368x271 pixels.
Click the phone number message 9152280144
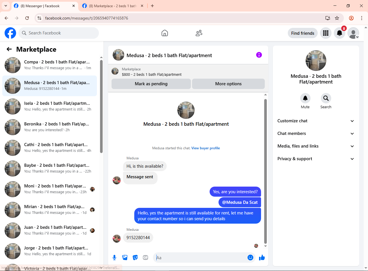click(138, 238)
